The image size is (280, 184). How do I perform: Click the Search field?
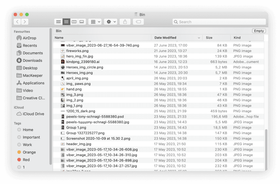(218, 22)
